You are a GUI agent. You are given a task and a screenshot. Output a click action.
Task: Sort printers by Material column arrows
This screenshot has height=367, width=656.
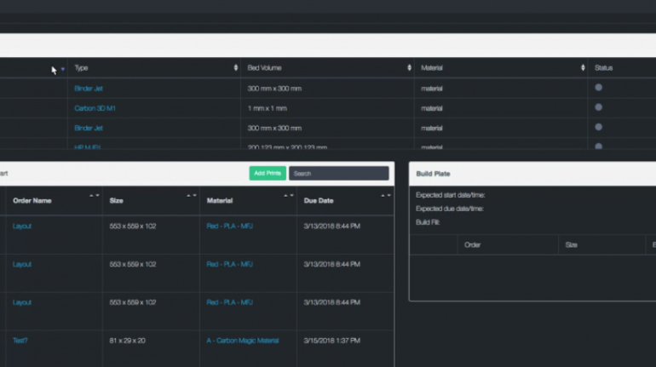pyautogui.click(x=583, y=68)
